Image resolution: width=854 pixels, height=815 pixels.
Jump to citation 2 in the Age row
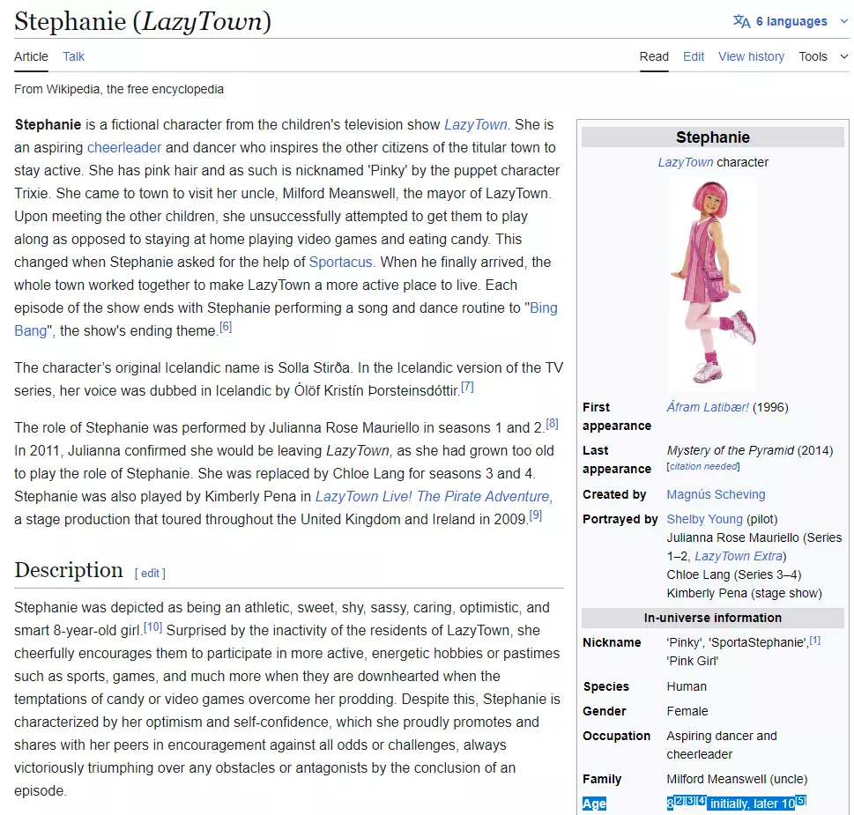point(679,801)
